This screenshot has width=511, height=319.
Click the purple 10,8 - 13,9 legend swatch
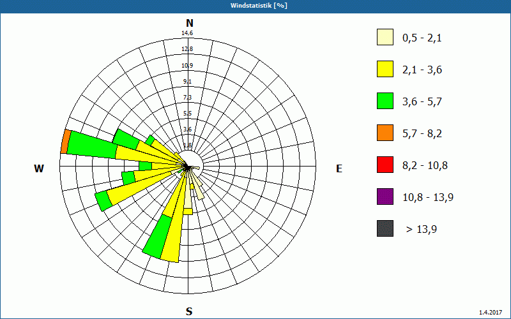tap(385, 197)
